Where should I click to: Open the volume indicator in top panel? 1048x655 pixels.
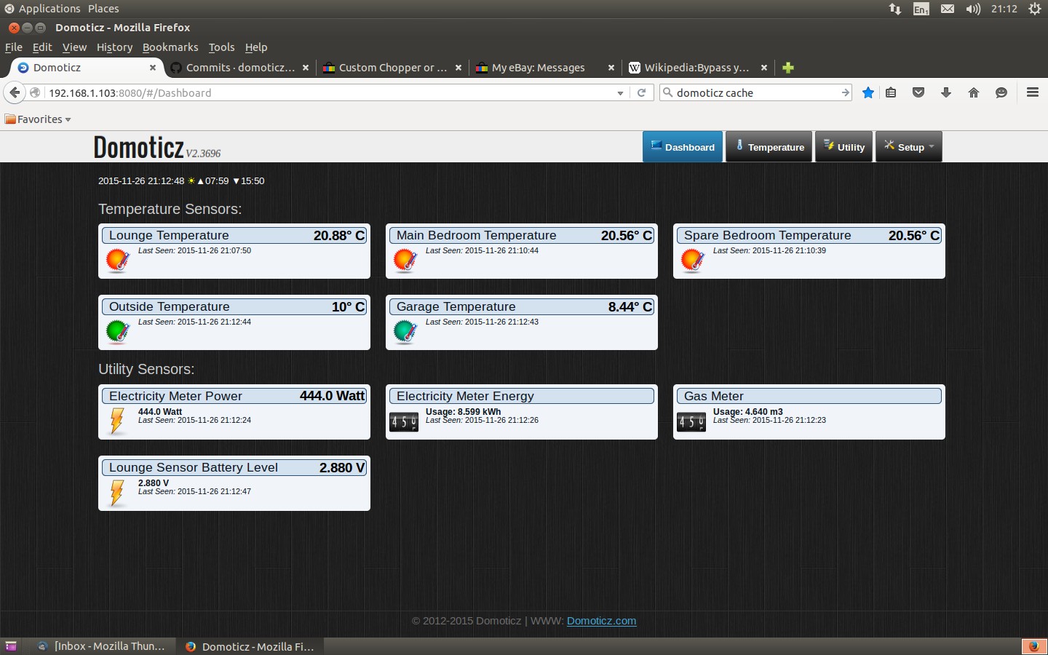coord(973,9)
